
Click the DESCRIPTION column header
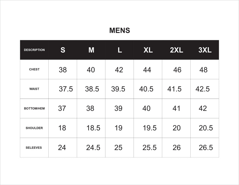(x=34, y=50)
